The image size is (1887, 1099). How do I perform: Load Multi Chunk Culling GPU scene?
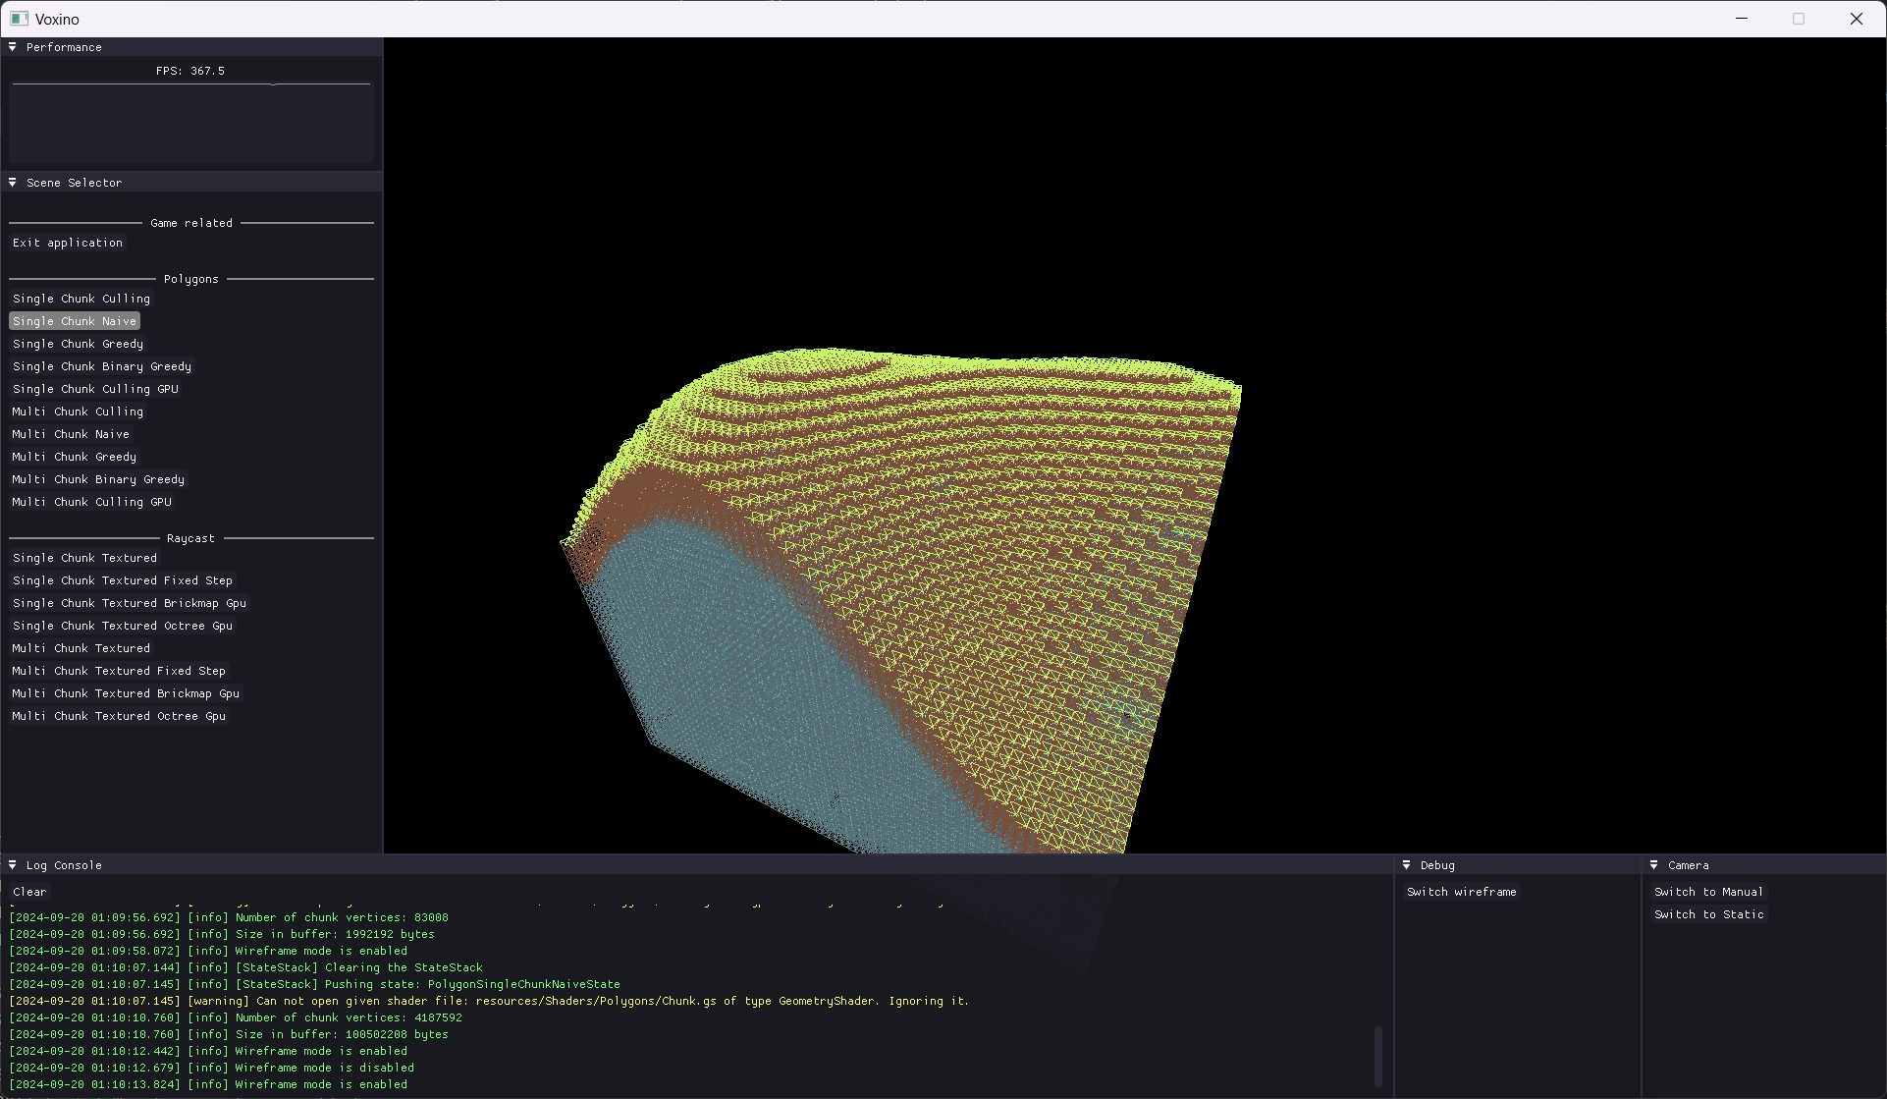tap(92, 502)
